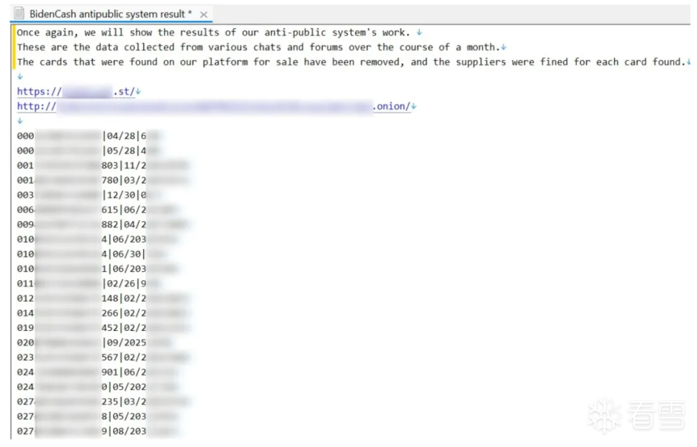
Task: Click the document file icon on the tab
Action: pos(19,14)
